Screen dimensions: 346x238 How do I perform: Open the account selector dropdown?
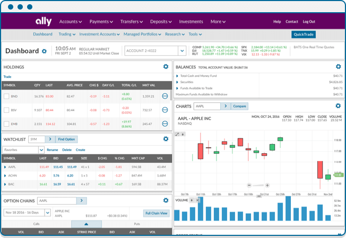182,51
